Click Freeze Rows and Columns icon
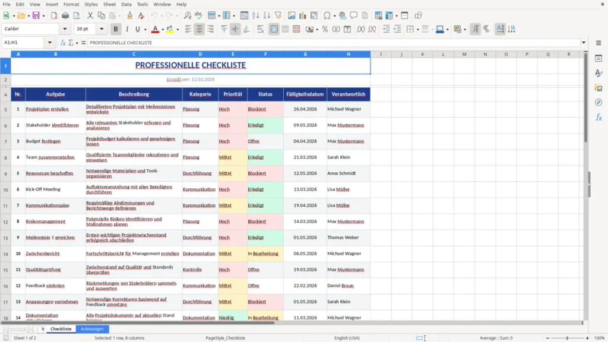The width and height of the screenshot is (608, 342). coord(389,15)
